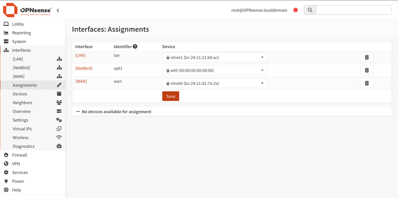The height and width of the screenshot is (198, 398).
Task: Click the red system status indicator
Action: pyautogui.click(x=295, y=10)
